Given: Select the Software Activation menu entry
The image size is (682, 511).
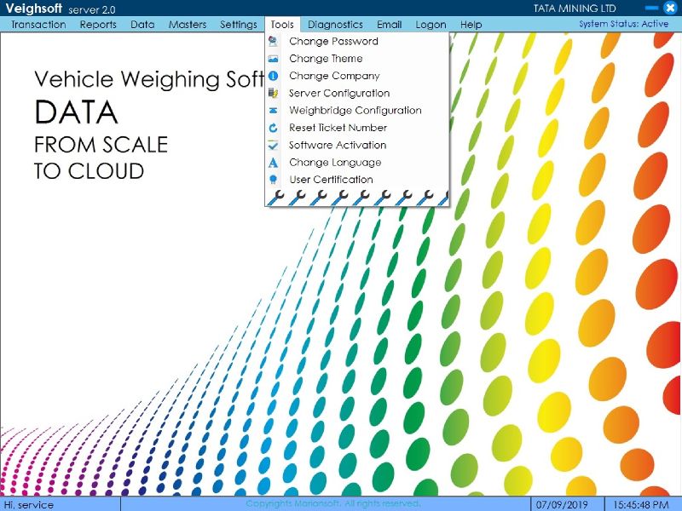Looking at the screenshot, I should click(338, 145).
